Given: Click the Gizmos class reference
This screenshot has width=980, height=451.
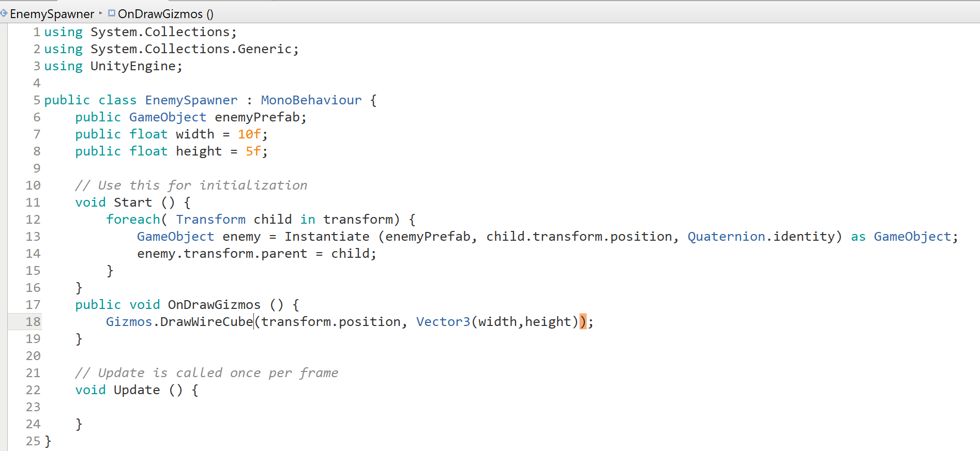Looking at the screenshot, I should click(129, 322).
